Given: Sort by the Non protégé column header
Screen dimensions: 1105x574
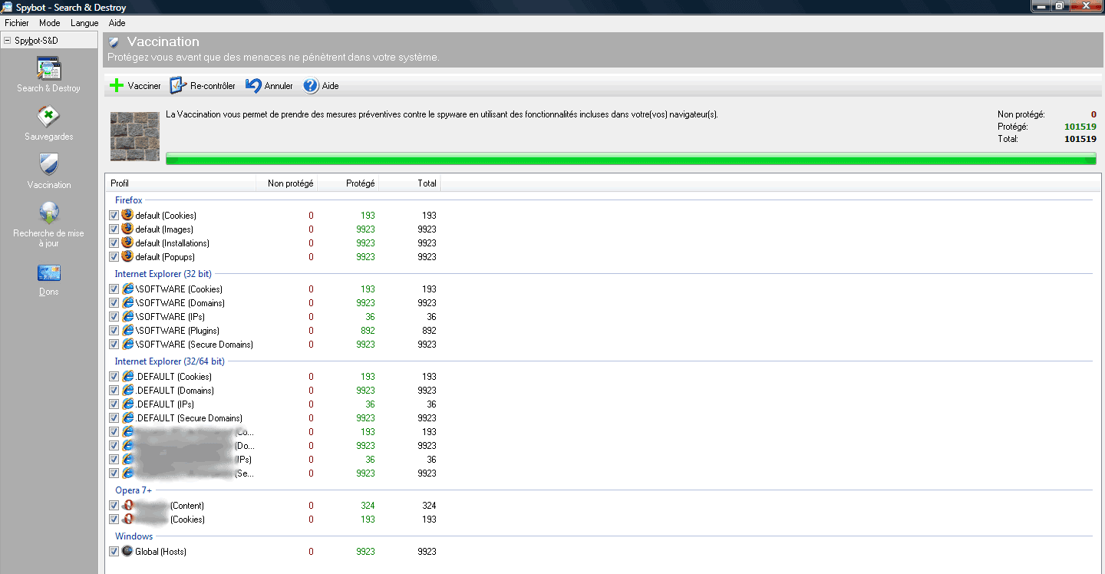Looking at the screenshot, I should 287,183.
